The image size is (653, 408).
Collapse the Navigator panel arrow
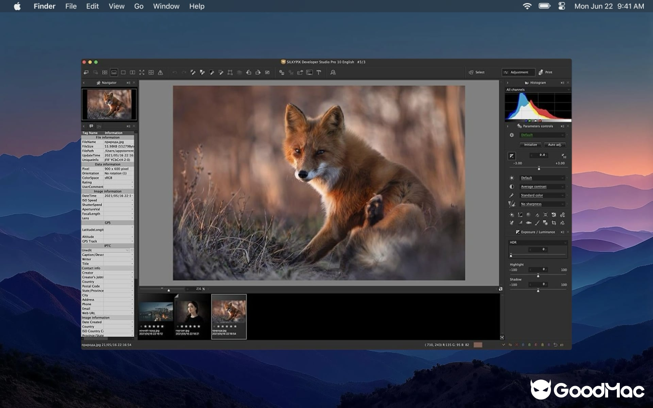pyautogui.click(x=84, y=83)
